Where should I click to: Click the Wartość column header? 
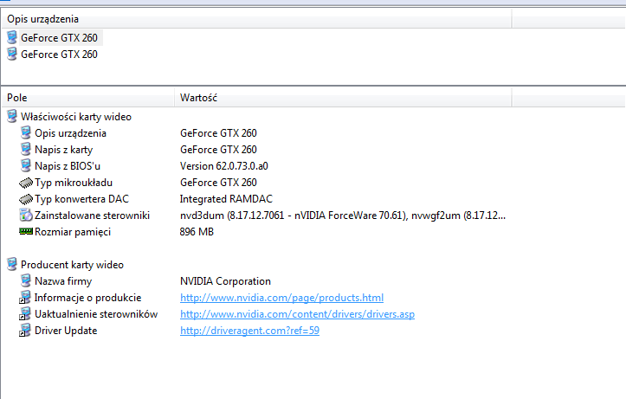[x=343, y=97]
